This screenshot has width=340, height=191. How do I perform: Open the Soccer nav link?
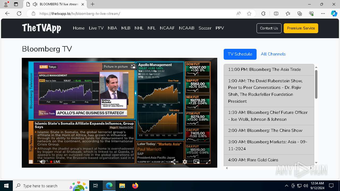point(205,28)
